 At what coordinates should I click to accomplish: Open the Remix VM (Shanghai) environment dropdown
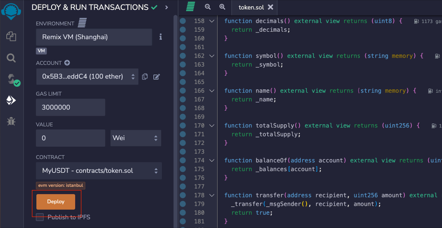[94, 37]
